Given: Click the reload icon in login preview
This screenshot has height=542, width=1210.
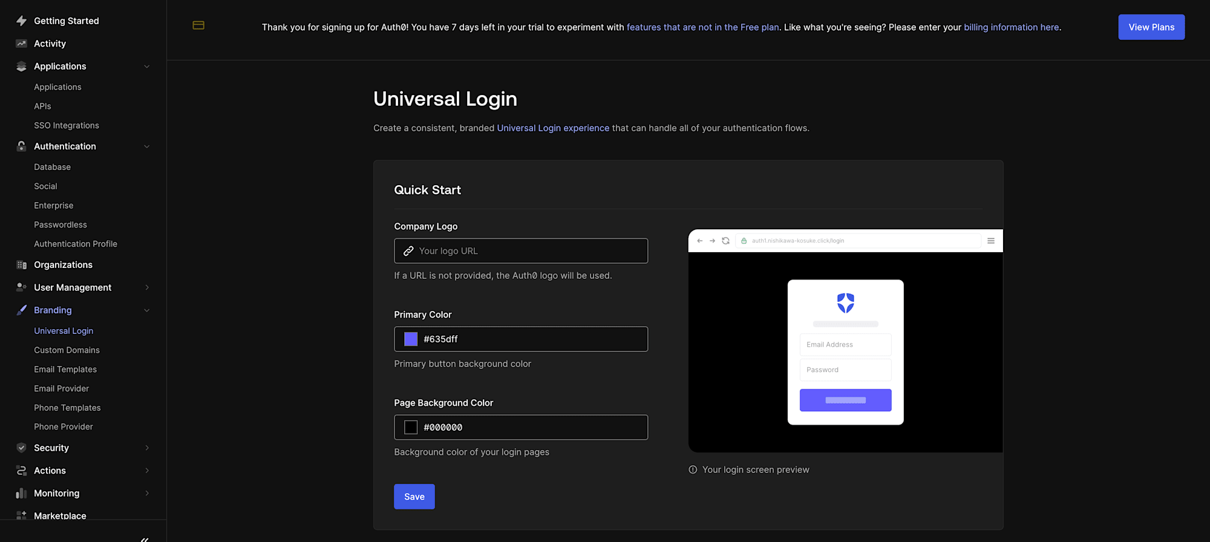Looking at the screenshot, I should click(x=725, y=241).
